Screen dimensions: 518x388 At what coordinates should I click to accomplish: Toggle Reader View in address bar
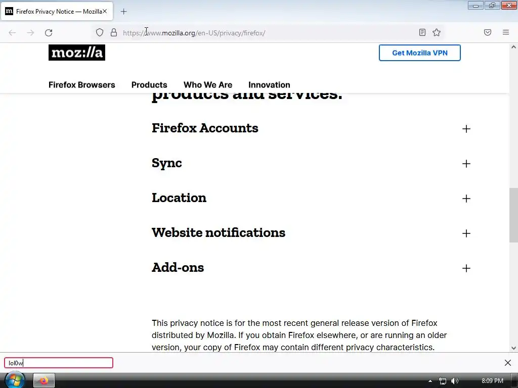pyautogui.click(x=422, y=32)
